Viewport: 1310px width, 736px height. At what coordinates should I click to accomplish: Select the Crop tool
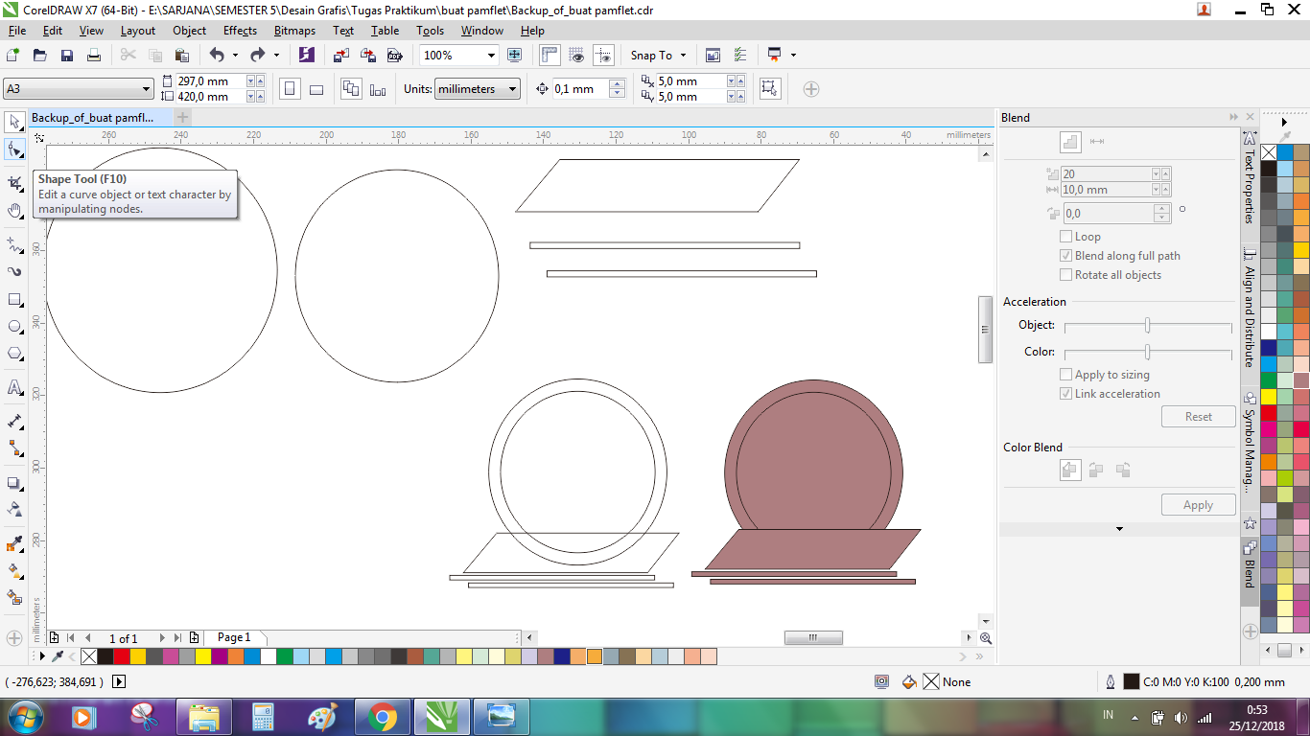[14, 182]
